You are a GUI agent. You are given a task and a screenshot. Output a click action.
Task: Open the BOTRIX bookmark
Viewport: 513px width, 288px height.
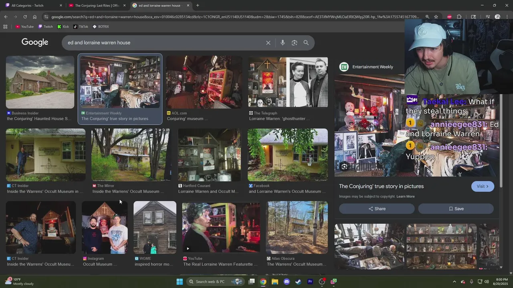tap(101, 27)
